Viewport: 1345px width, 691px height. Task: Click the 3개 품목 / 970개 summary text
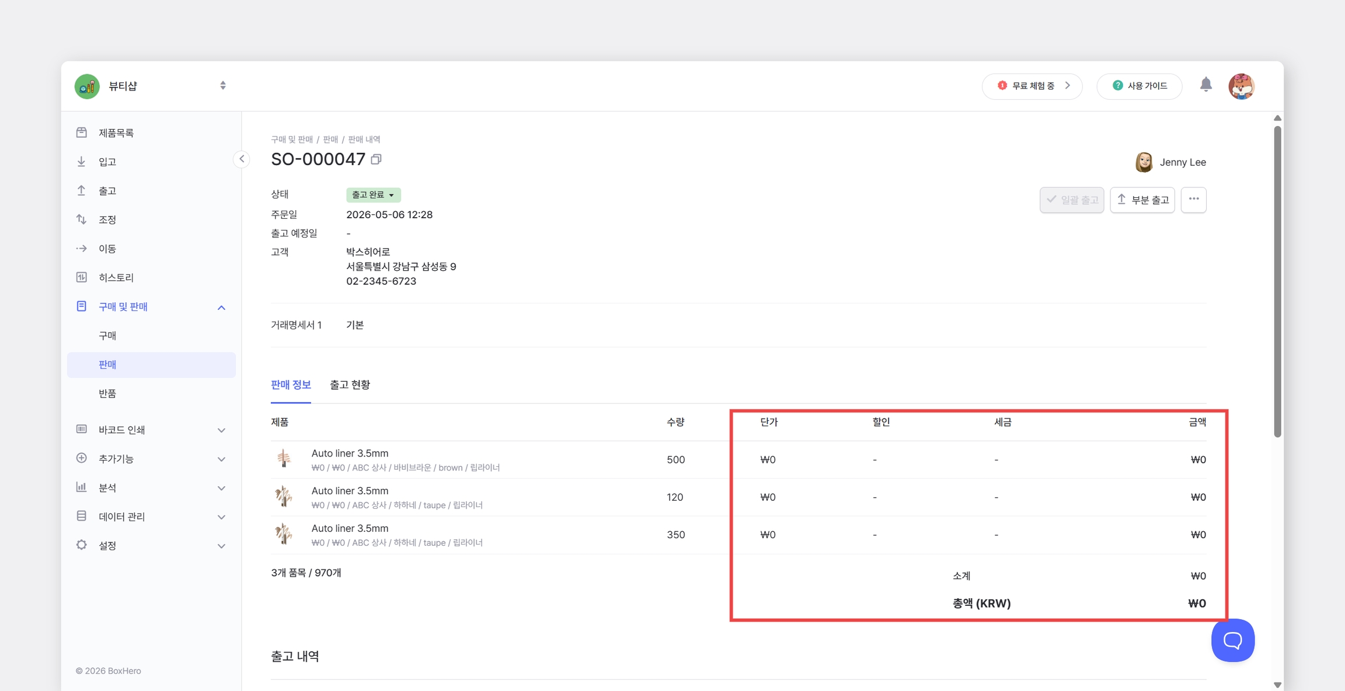(x=306, y=573)
